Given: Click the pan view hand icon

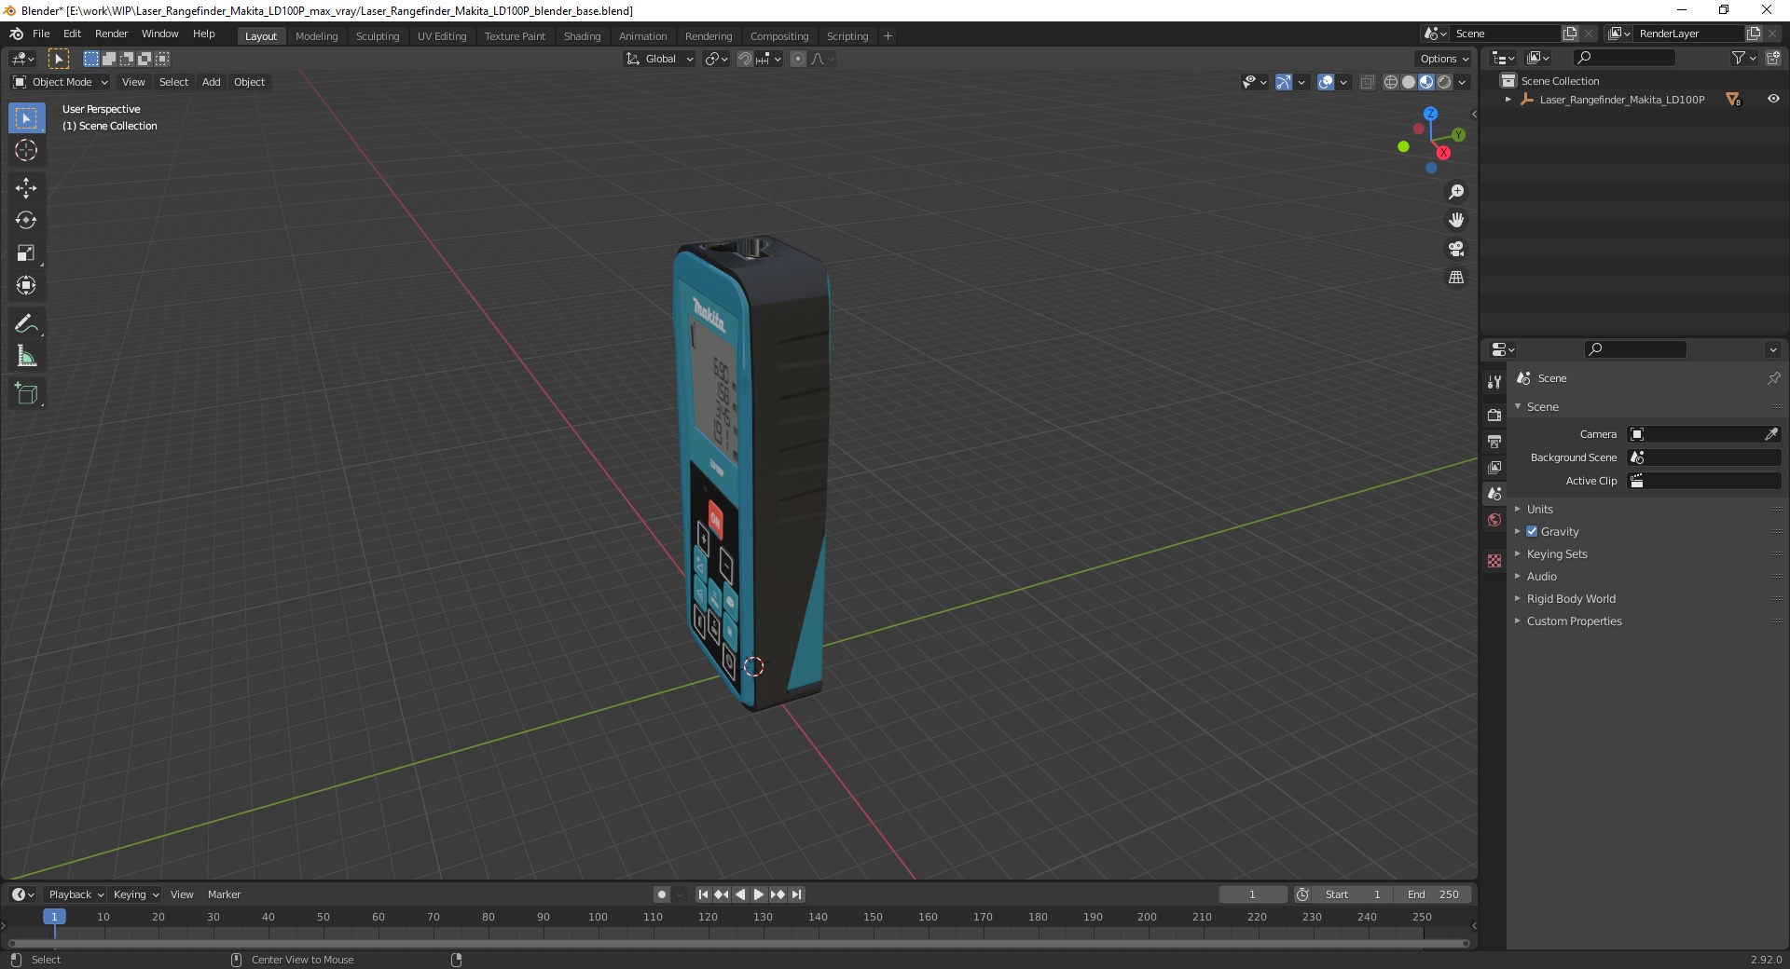Looking at the screenshot, I should pyautogui.click(x=1456, y=221).
